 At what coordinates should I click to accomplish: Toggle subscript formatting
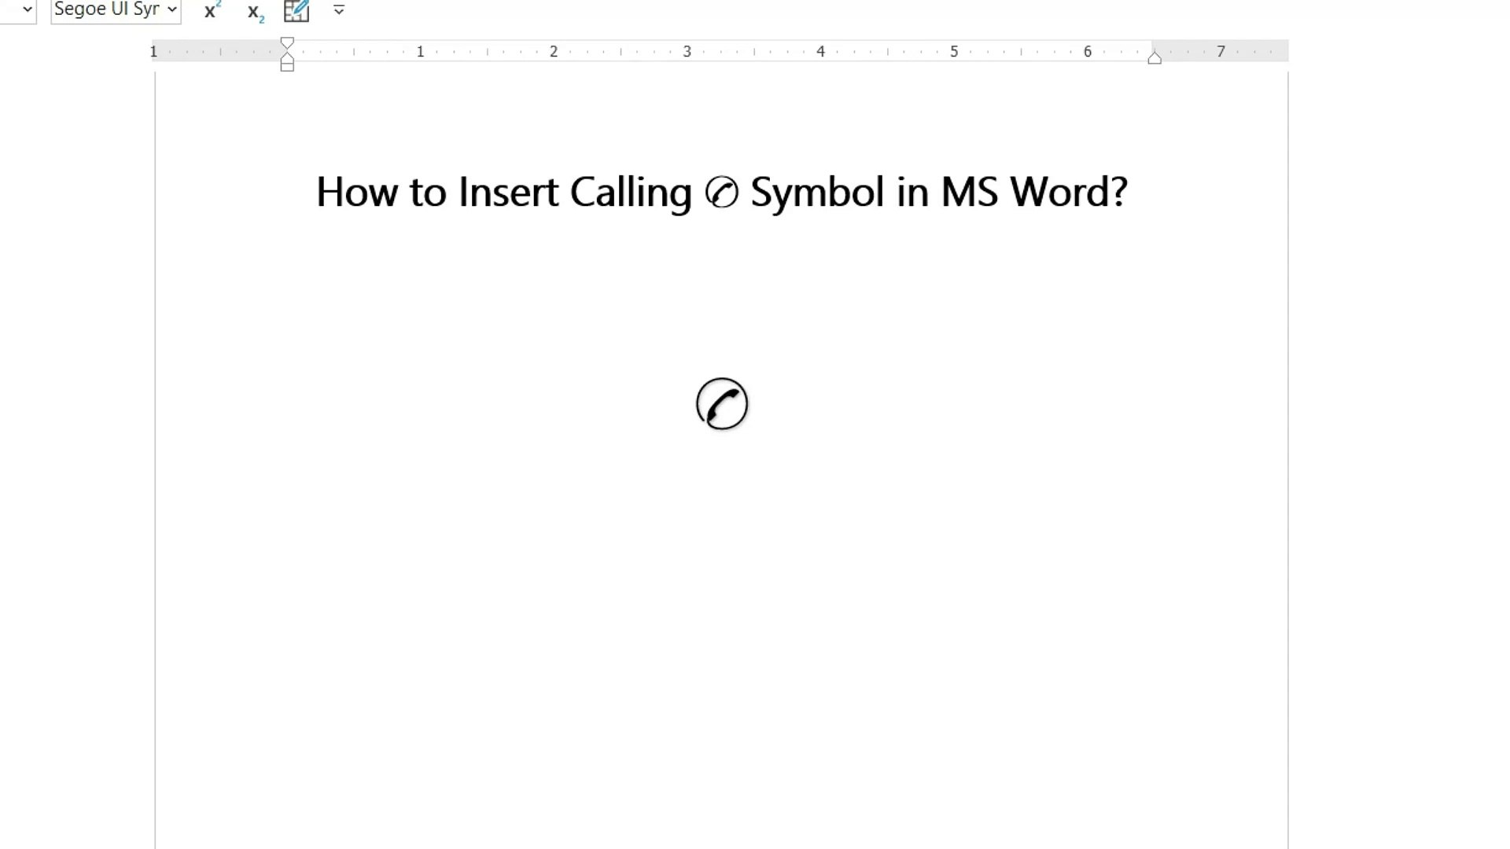256,12
